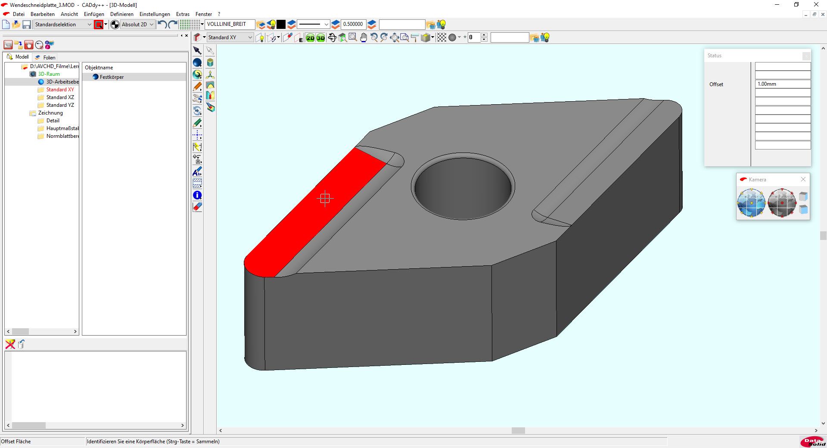Close the Kamera panel

(803, 180)
